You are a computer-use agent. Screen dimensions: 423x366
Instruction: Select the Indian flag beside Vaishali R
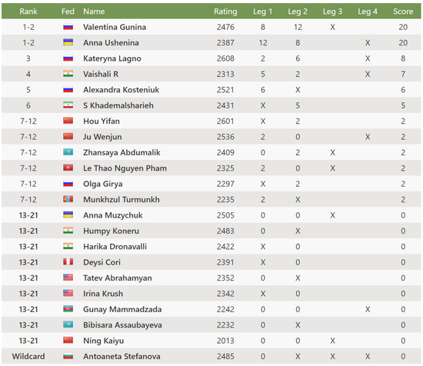tap(68, 74)
